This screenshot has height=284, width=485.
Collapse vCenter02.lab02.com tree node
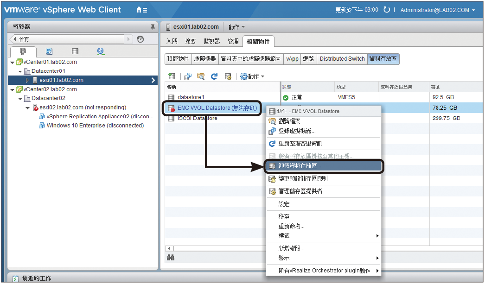[13, 89]
